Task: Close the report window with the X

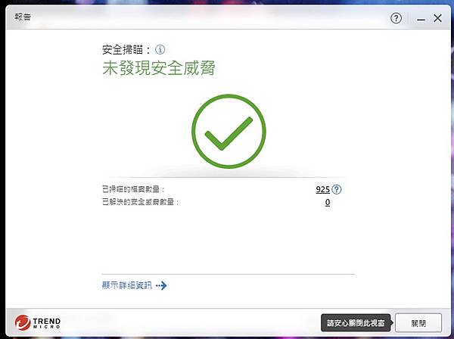Action: pos(437,18)
